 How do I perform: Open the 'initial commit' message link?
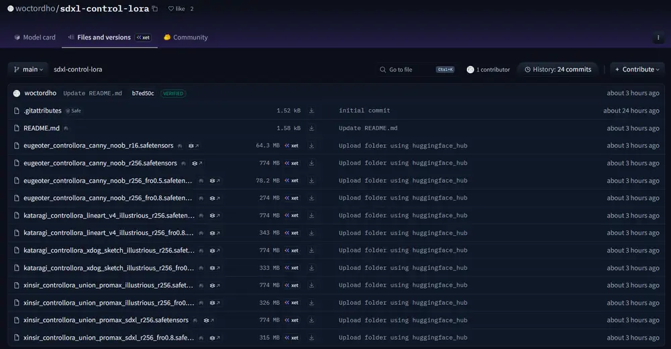[364, 111]
